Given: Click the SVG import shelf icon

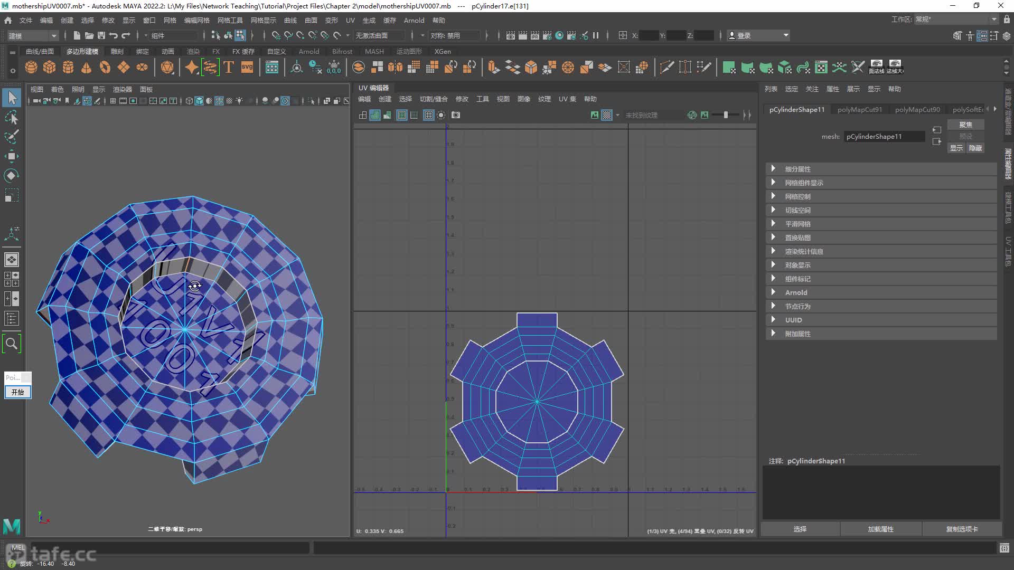Looking at the screenshot, I should pos(247,67).
